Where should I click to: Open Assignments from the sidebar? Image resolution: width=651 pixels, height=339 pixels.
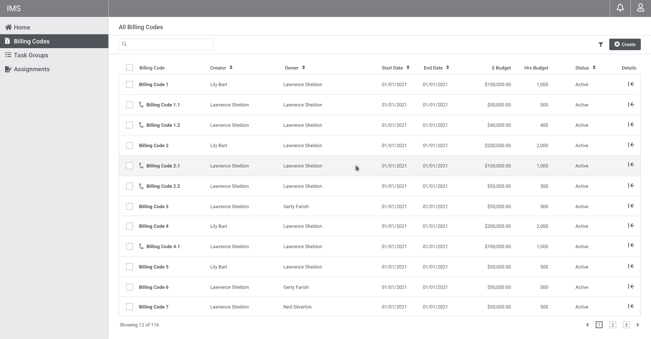tap(32, 69)
